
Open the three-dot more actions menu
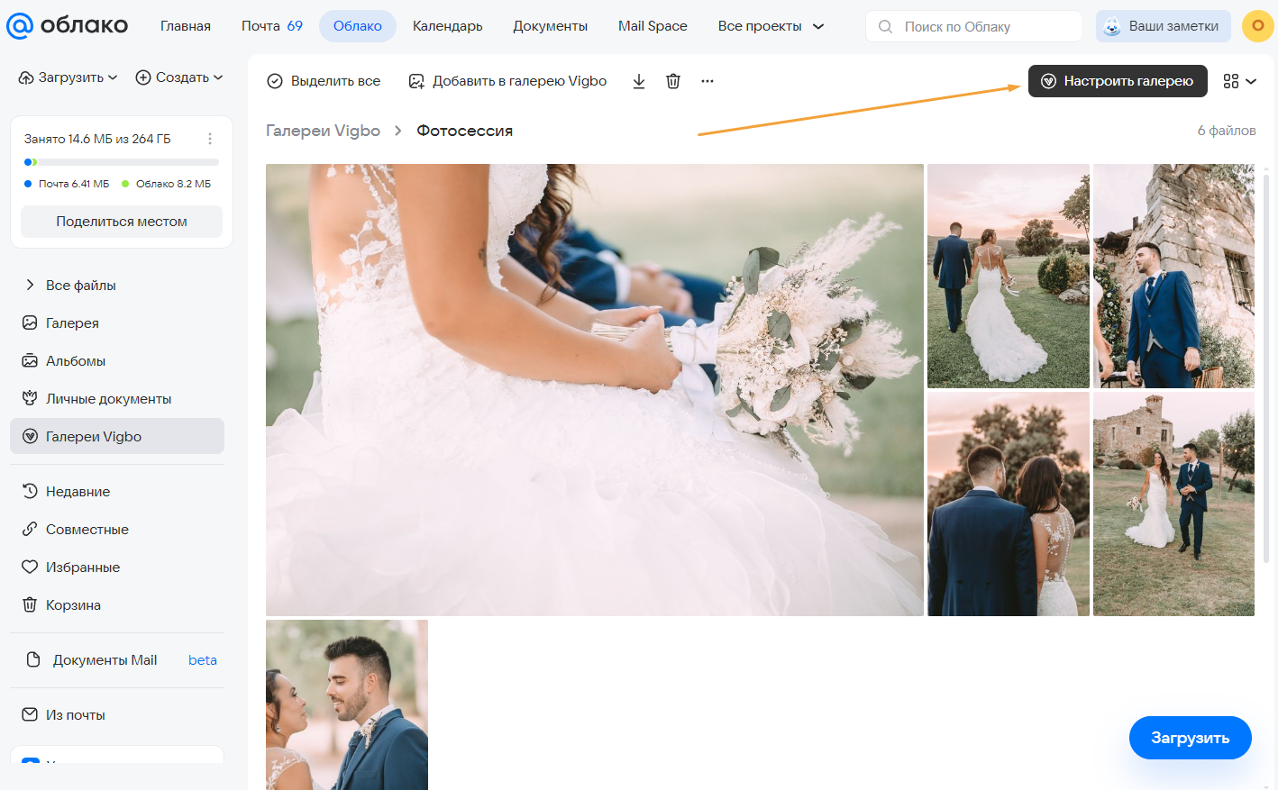(x=707, y=81)
